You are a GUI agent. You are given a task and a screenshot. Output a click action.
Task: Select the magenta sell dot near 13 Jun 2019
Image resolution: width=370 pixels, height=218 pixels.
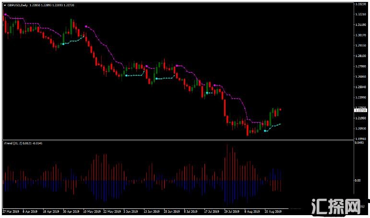pyautogui.click(x=147, y=66)
